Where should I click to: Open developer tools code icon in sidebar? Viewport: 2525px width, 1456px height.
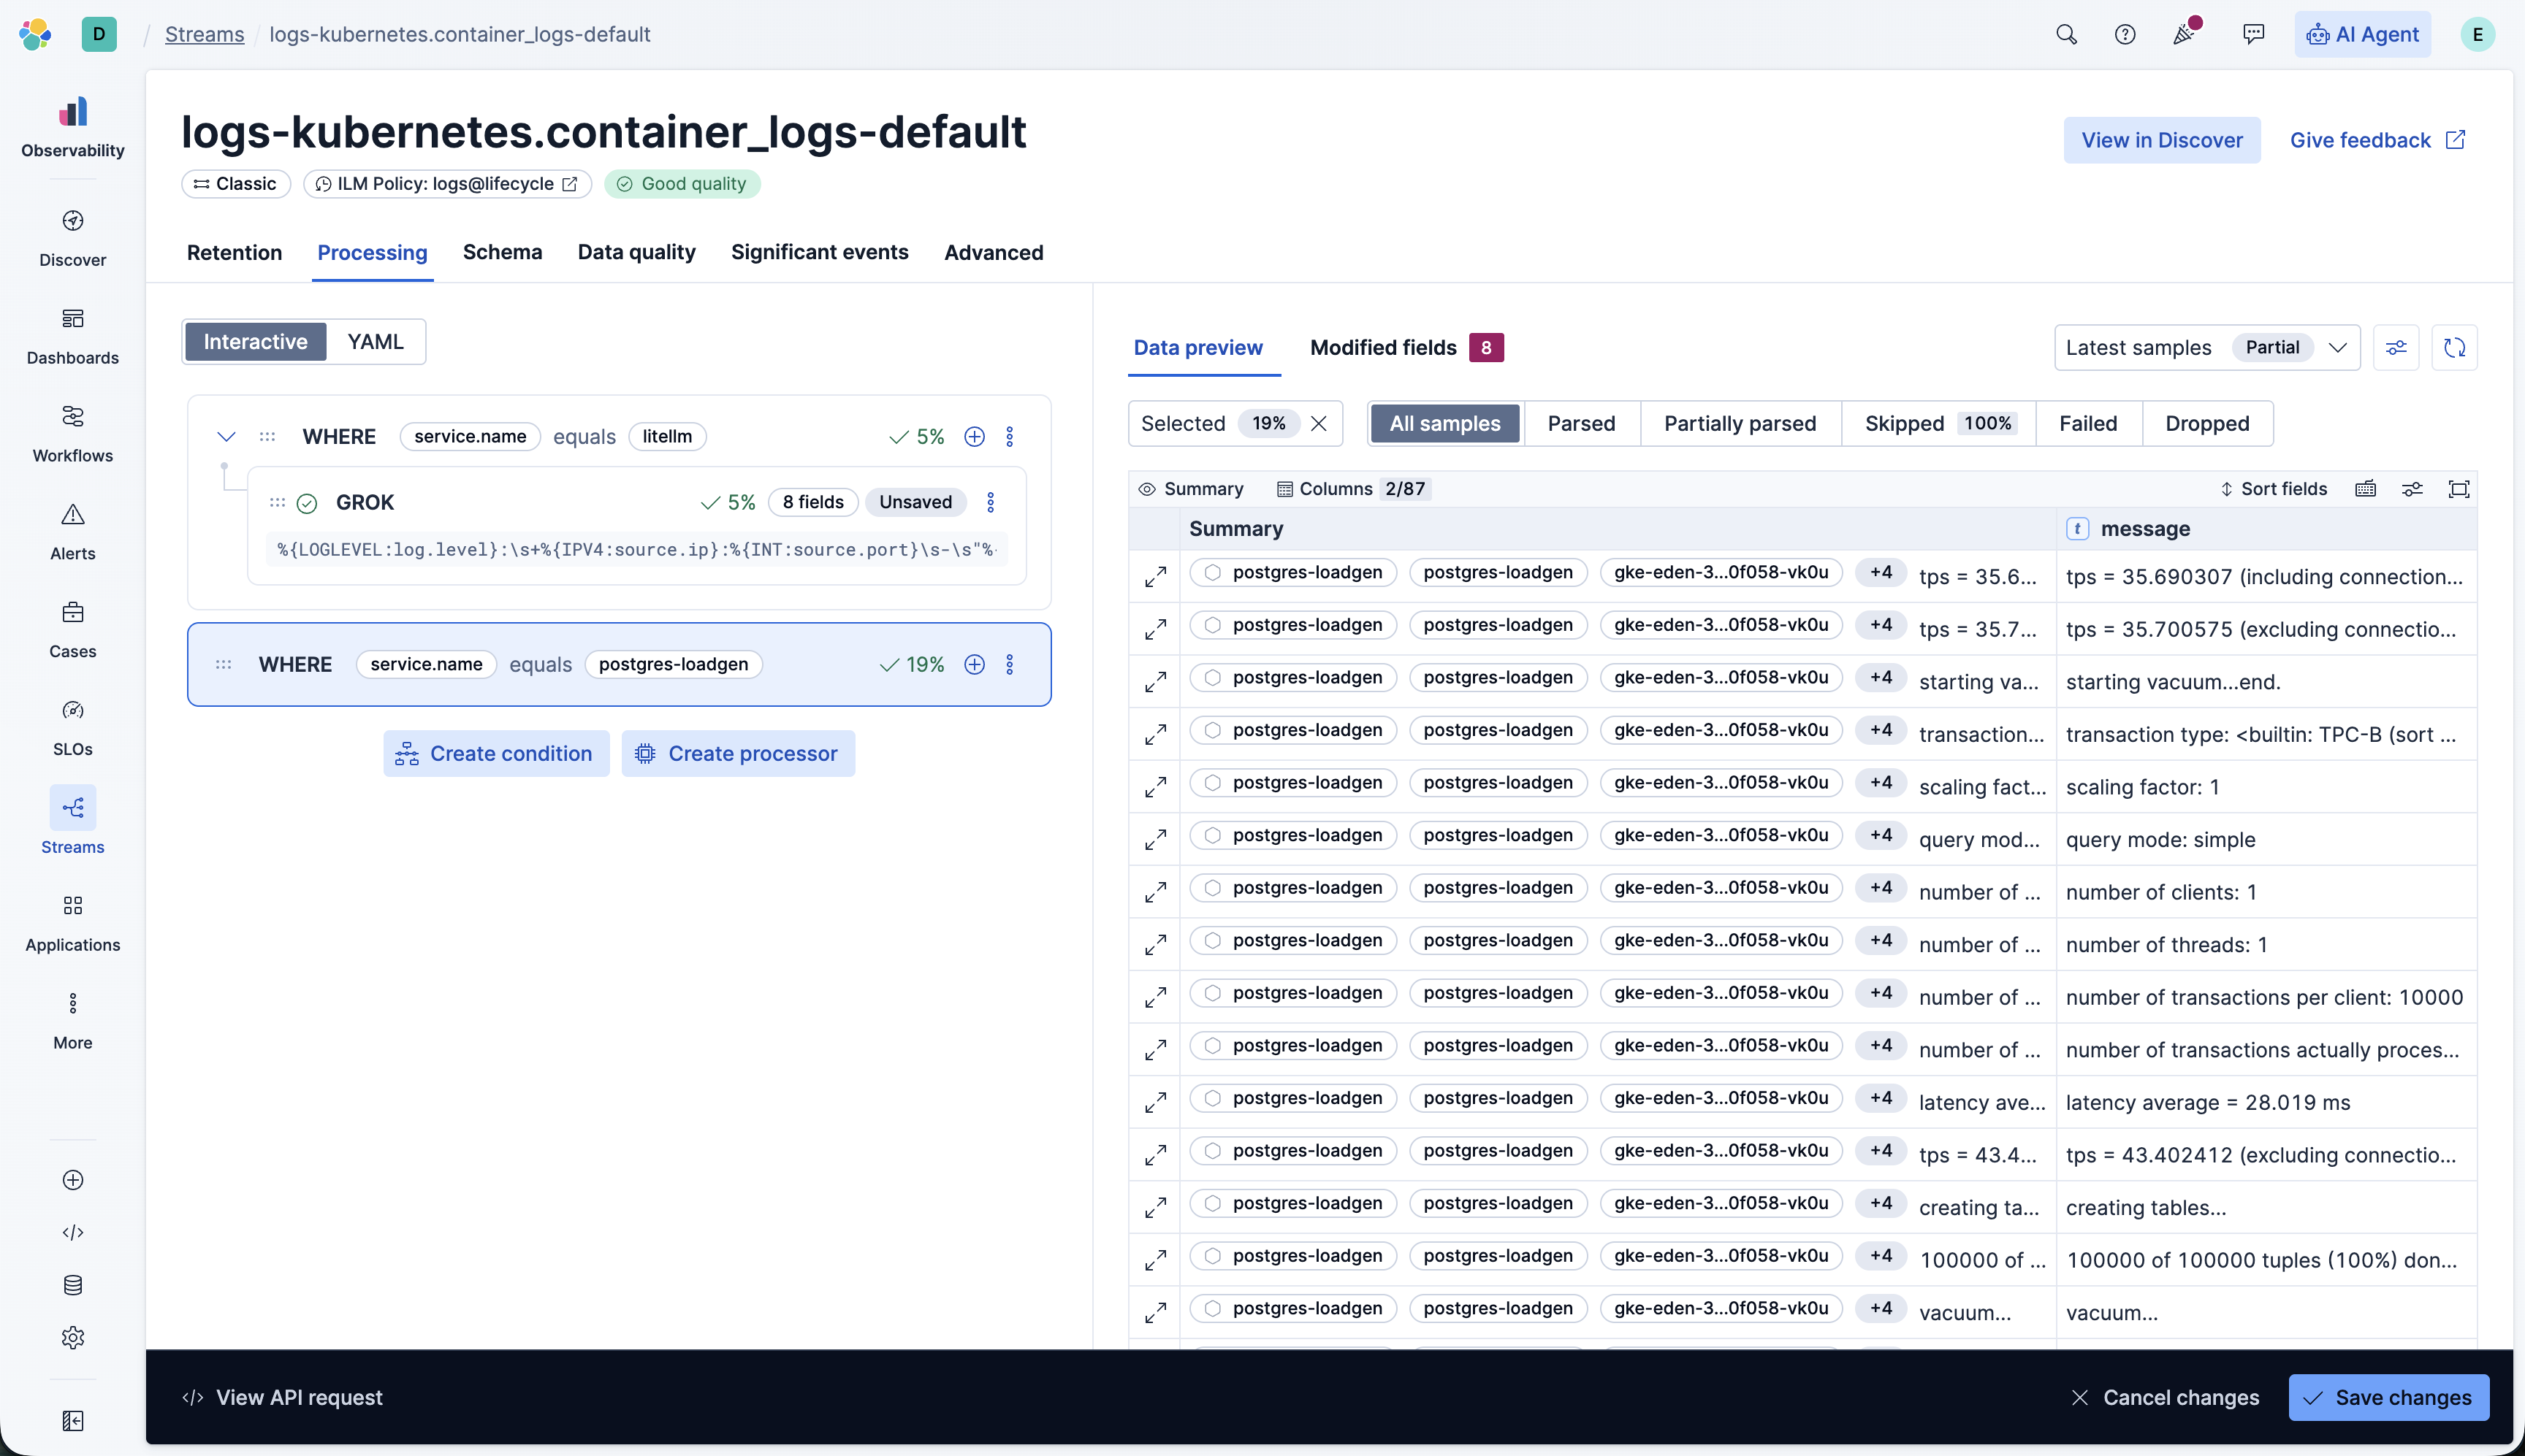72,1232
